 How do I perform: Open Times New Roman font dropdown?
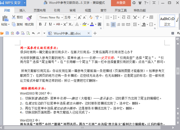coord(62,17)
